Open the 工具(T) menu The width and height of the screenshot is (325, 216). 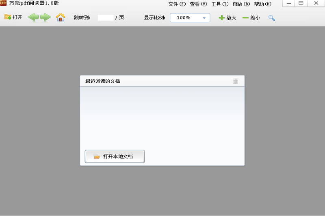click(x=220, y=4)
